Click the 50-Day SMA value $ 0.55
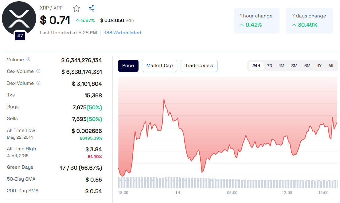Image resolution: width=340 pixels, height=203 pixels. (93, 179)
